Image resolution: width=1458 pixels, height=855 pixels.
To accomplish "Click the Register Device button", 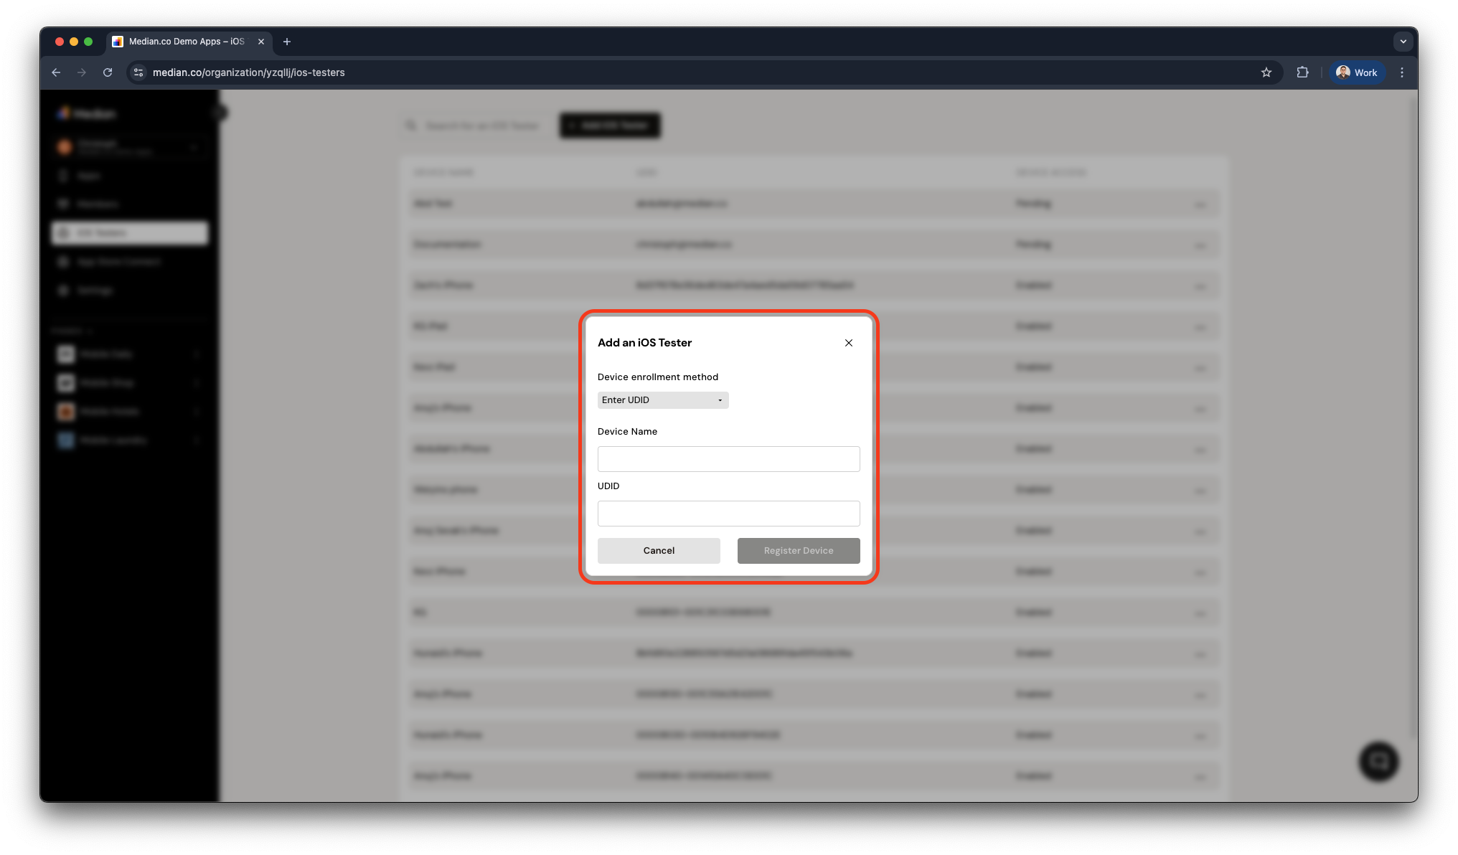I will pos(798,550).
